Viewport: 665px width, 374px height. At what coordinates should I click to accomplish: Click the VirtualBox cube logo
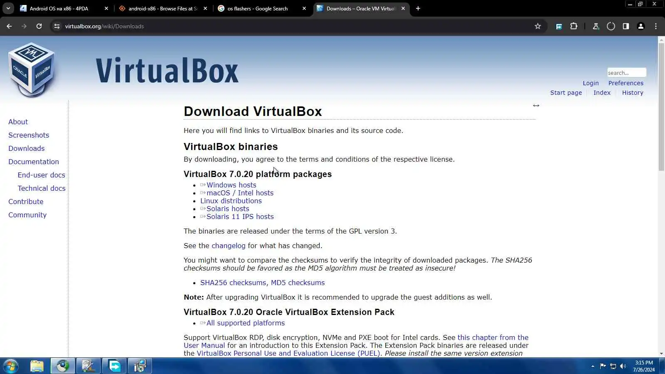(32, 70)
